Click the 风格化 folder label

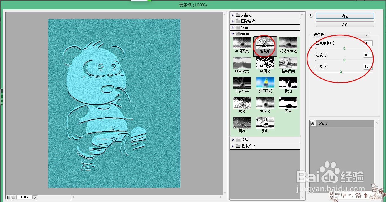246,15
